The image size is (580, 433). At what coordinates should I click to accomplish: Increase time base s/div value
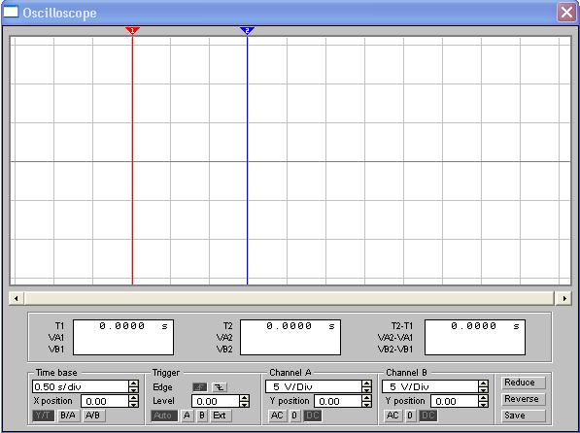(133, 383)
